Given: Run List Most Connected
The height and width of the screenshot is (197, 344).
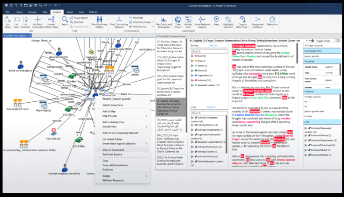Looking at the screenshot, I should (37, 22).
